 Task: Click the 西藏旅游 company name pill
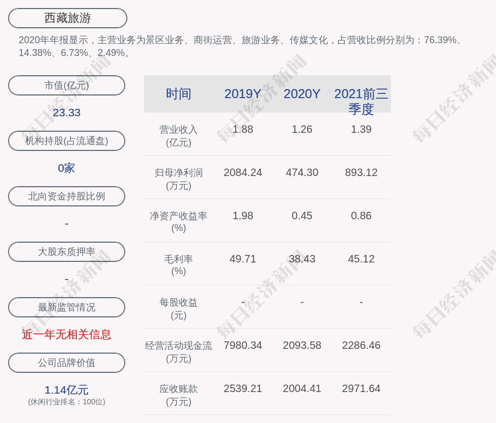[68, 18]
